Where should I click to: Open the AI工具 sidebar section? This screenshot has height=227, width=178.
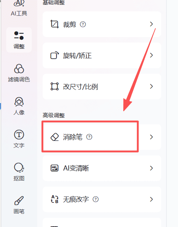[x=19, y=8]
